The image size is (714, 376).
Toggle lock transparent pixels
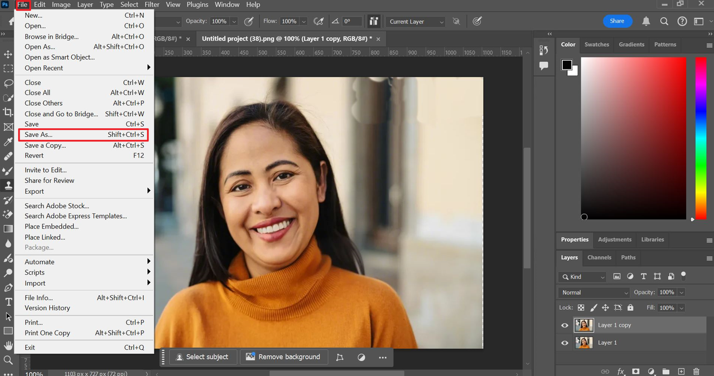pos(581,307)
